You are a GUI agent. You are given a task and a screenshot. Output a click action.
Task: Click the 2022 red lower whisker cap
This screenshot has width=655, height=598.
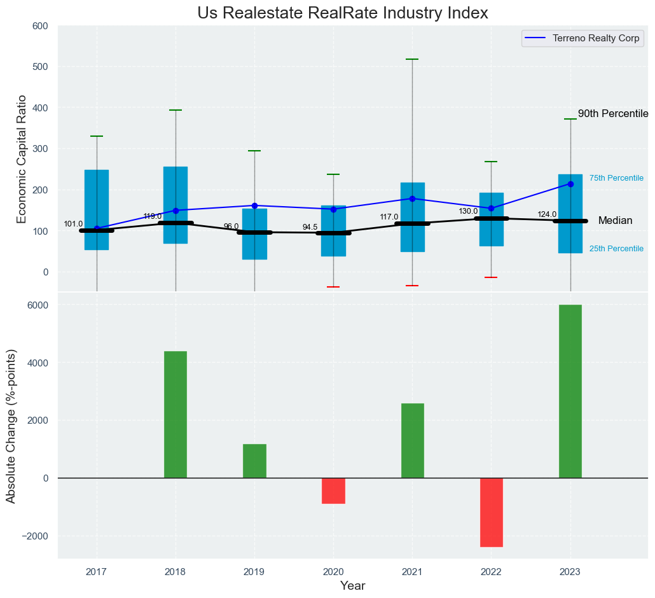pyautogui.click(x=491, y=277)
